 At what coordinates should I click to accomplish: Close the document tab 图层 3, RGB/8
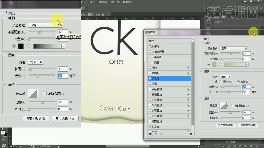pyautogui.click(x=109, y=14)
